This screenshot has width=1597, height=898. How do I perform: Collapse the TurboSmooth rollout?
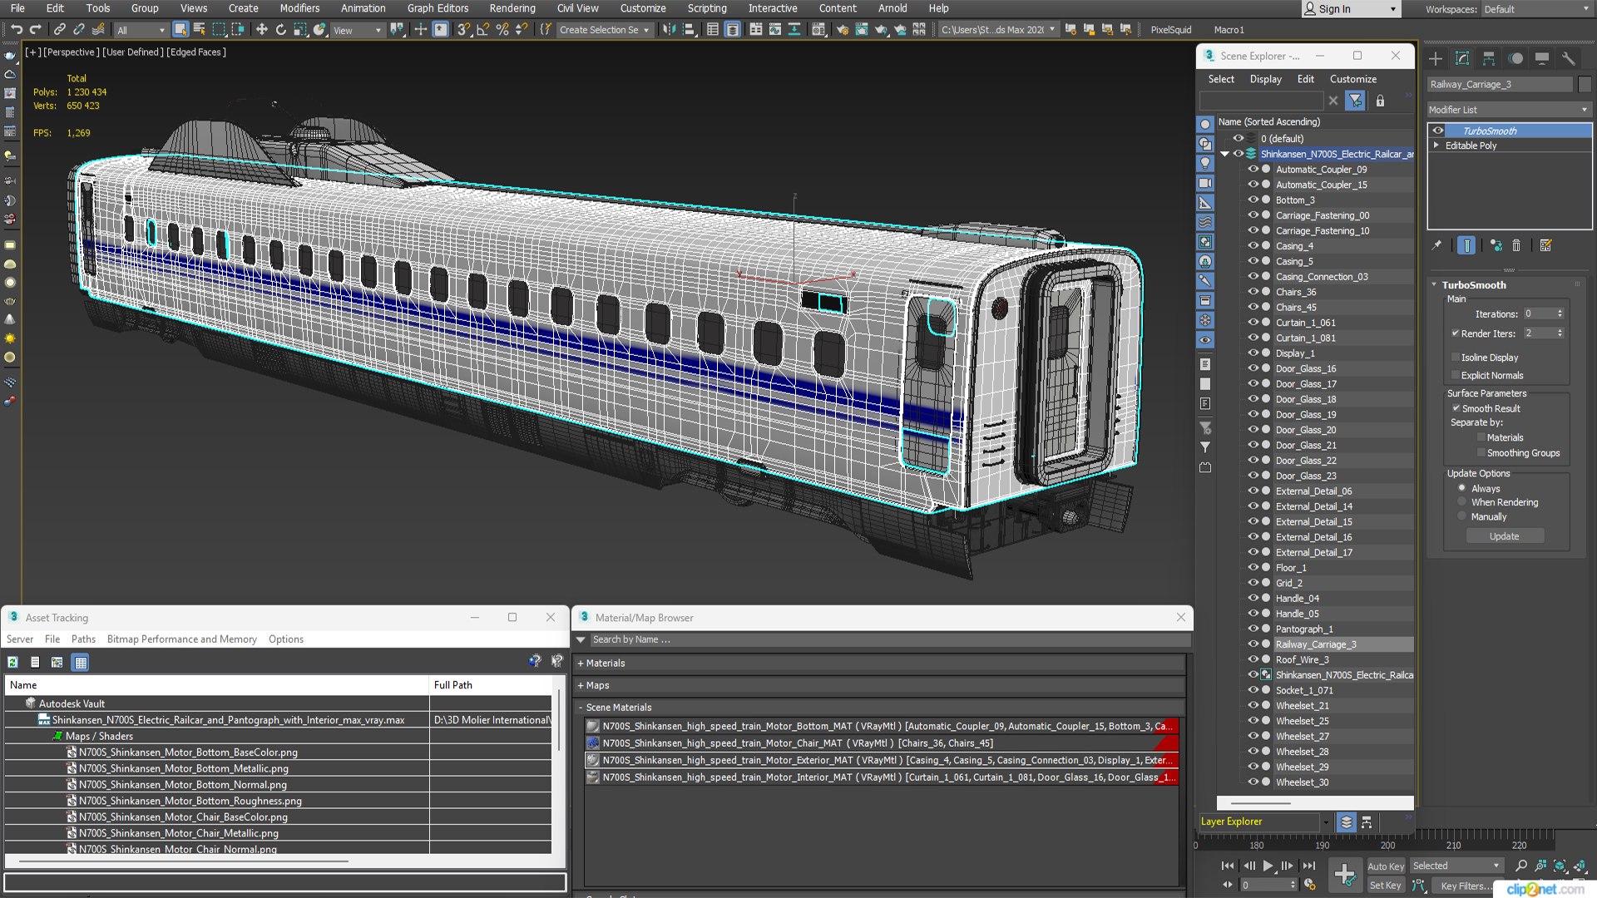click(1434, 285)
